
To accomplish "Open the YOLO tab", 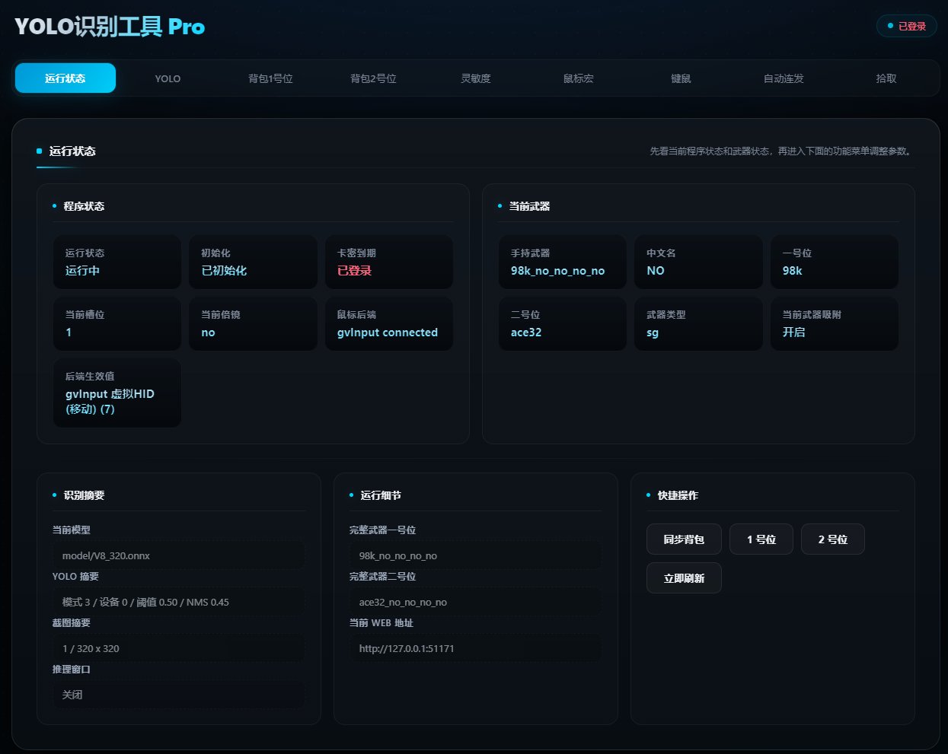I will (168, 78).
